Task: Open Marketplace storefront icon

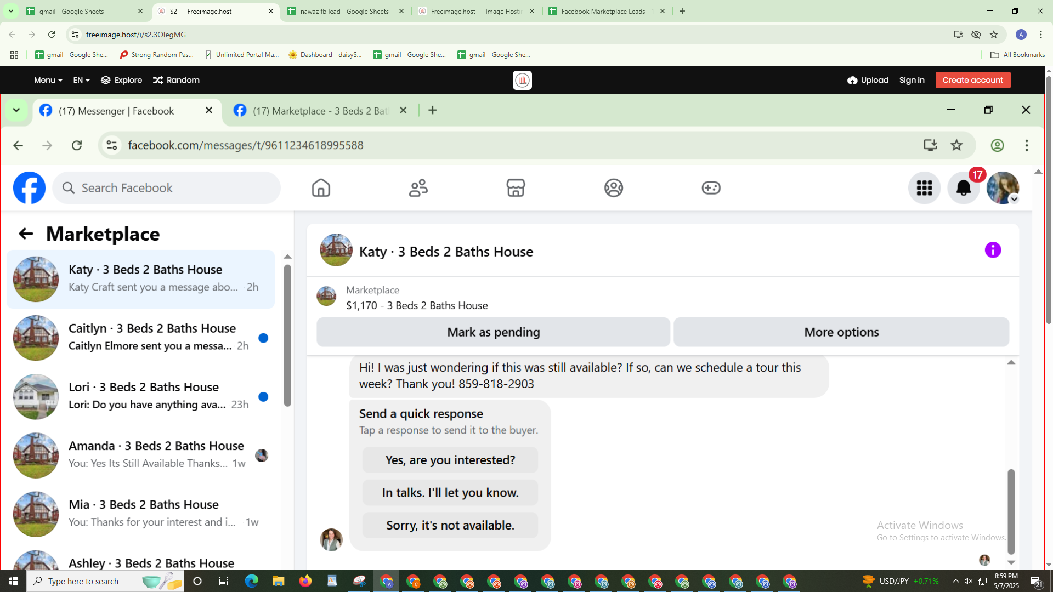Action: [516, 188]
